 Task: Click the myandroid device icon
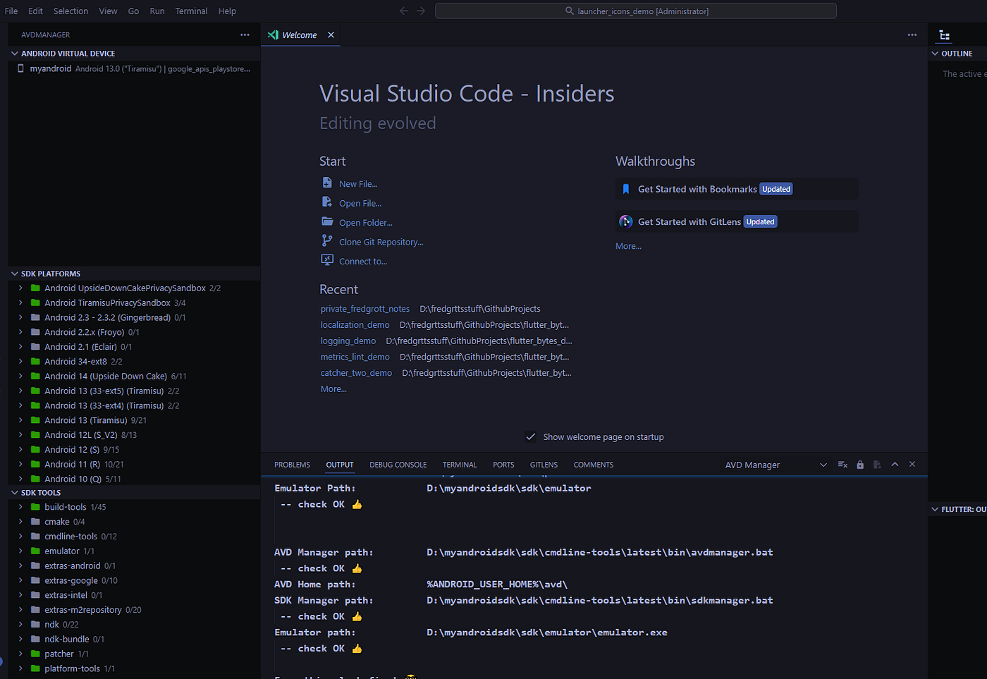click(20, 68)
